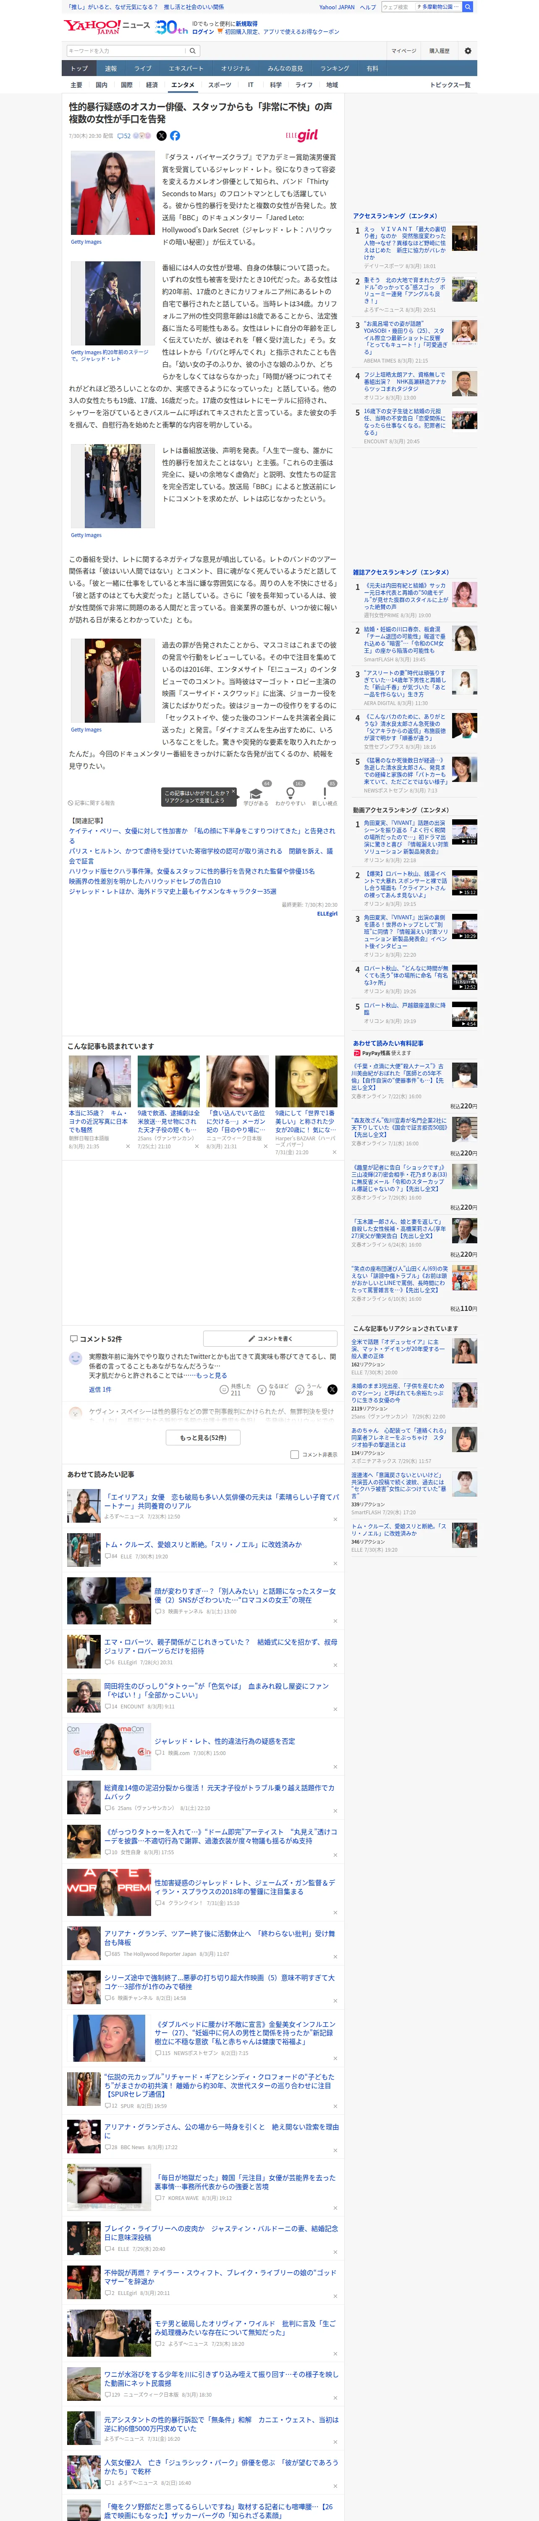Open マイページ link
Image resolution: width=539 pixels, height=2521 pixels.
pos(403,51)
